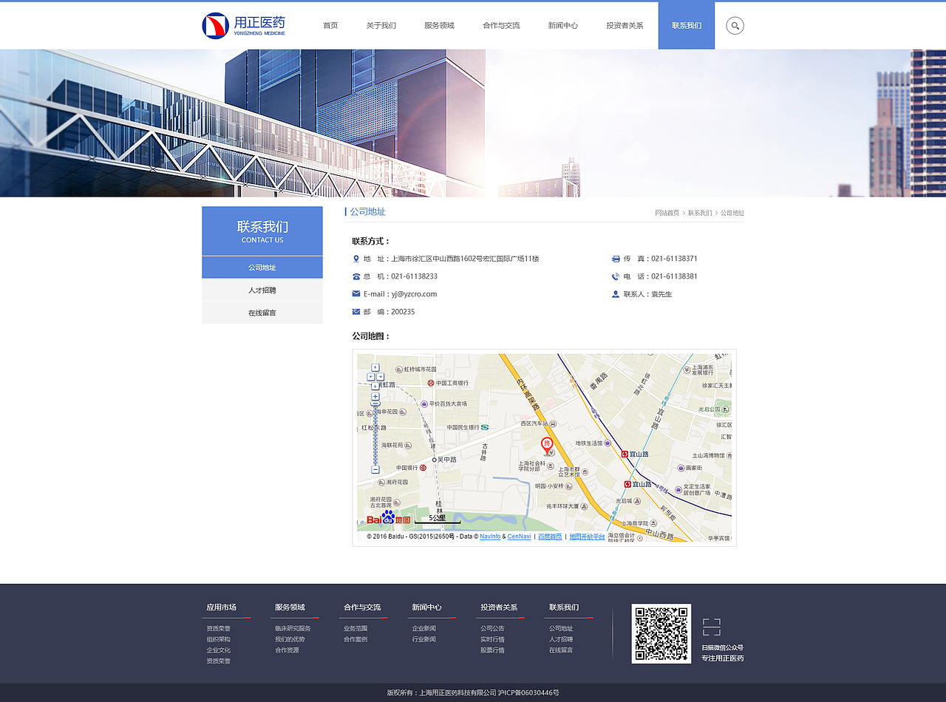
Task: Click fax number 021-61138371
Action: click(674, 259)
